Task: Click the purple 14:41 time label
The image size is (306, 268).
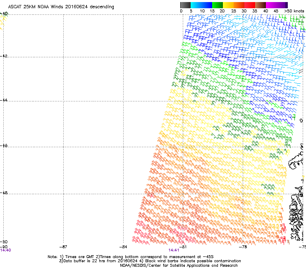Action: point(174,250)
